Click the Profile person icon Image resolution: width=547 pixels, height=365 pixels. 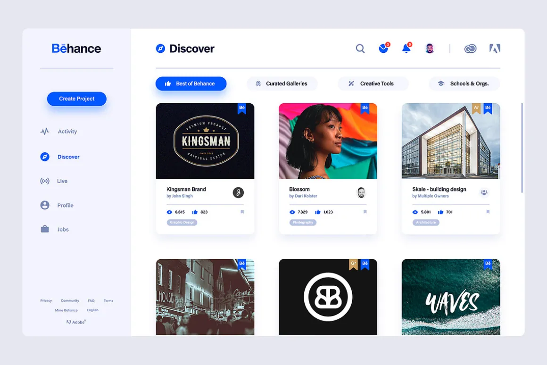[x=45, y=205]
